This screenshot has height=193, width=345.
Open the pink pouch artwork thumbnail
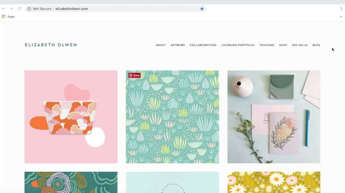tap(71, 117)
